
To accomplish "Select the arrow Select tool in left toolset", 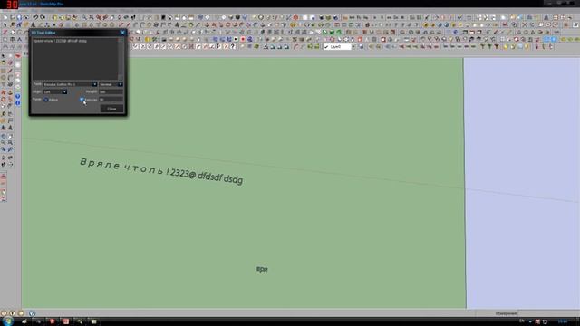I will pyautogui.click(x=4, y=56).
